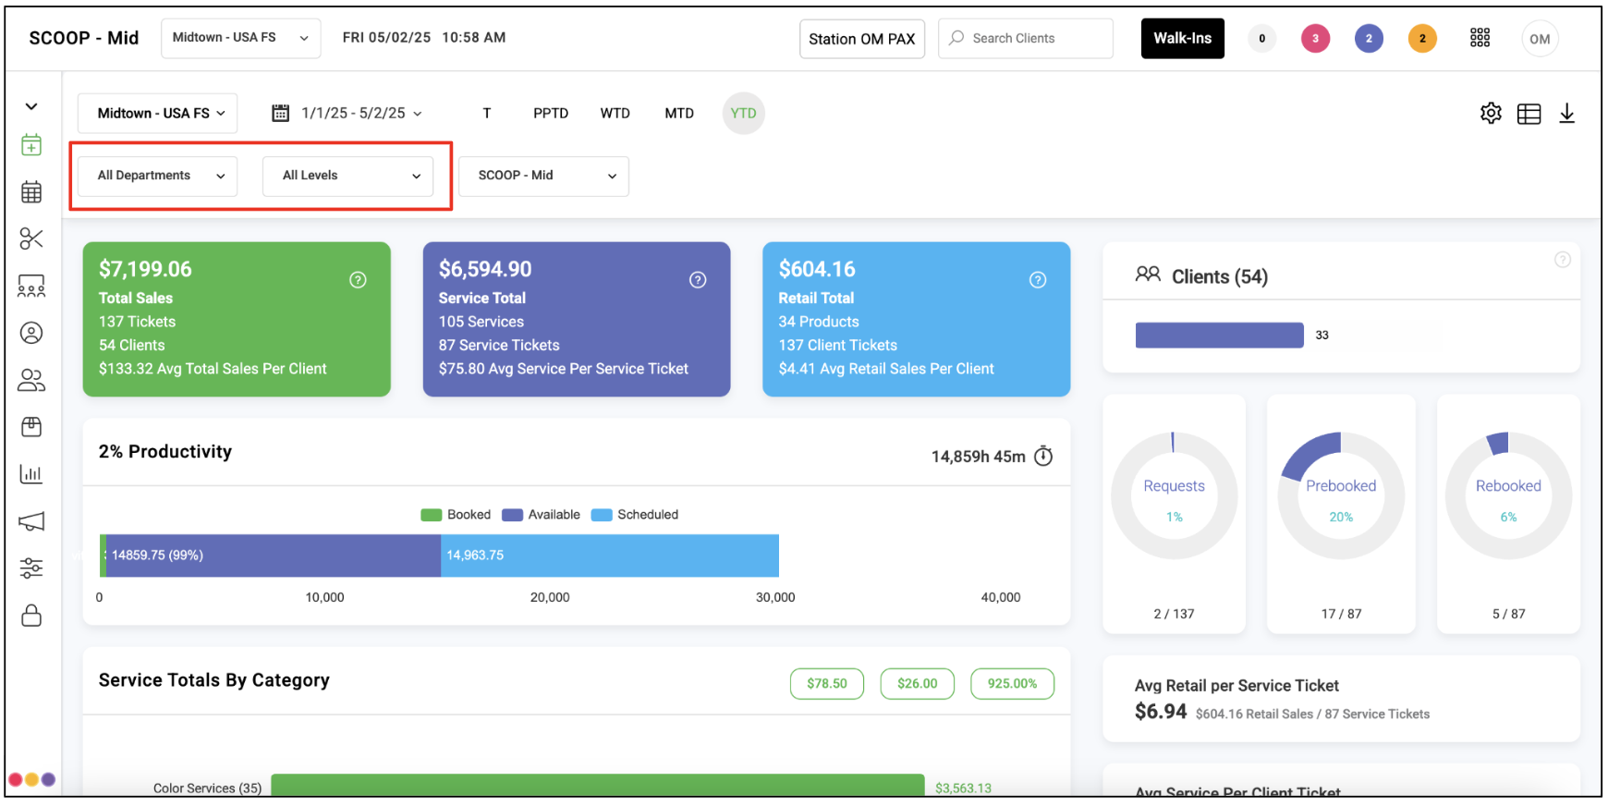Toggle the Scheduled legend series

point(635,515)
